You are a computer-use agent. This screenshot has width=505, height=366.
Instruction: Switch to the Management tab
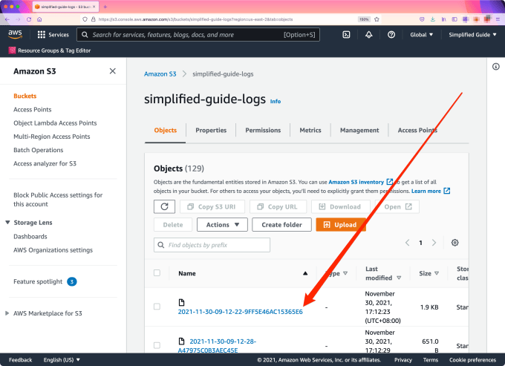click(x=359, y=131)
